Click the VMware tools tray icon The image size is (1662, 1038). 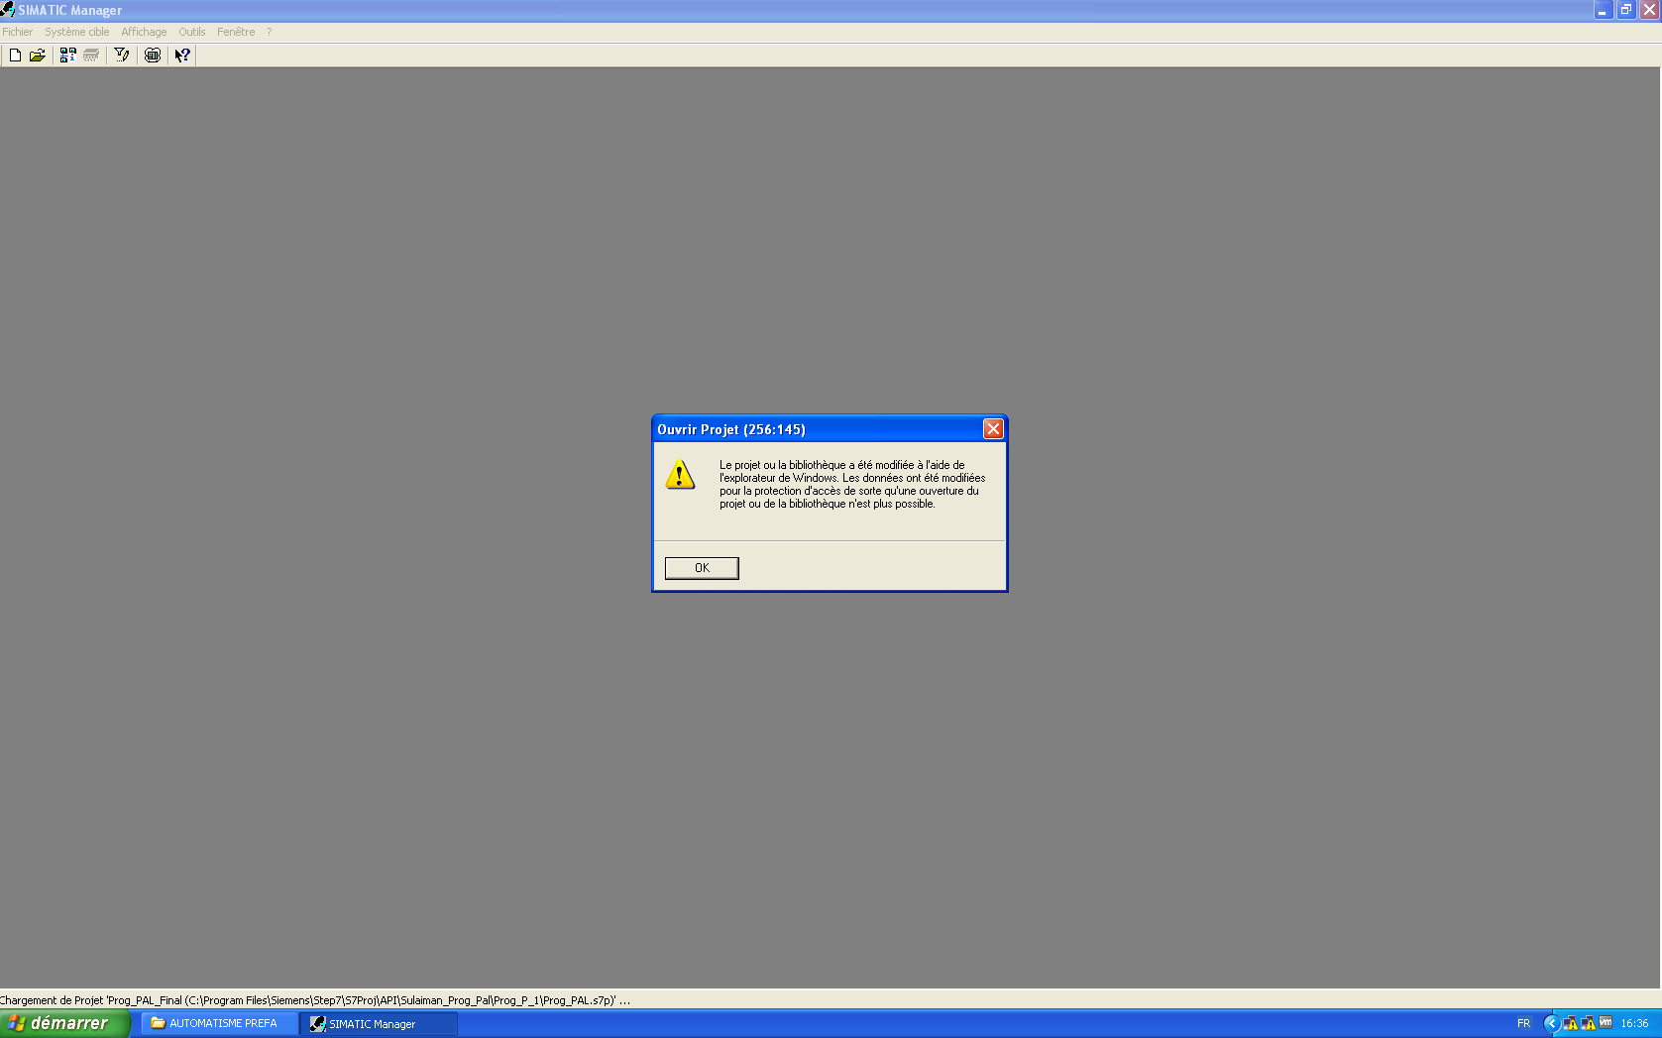[x=1606, y=1023]
